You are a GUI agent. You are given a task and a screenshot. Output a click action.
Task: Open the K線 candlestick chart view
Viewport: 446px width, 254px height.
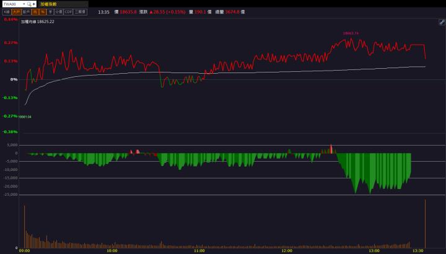click(6, 12)
